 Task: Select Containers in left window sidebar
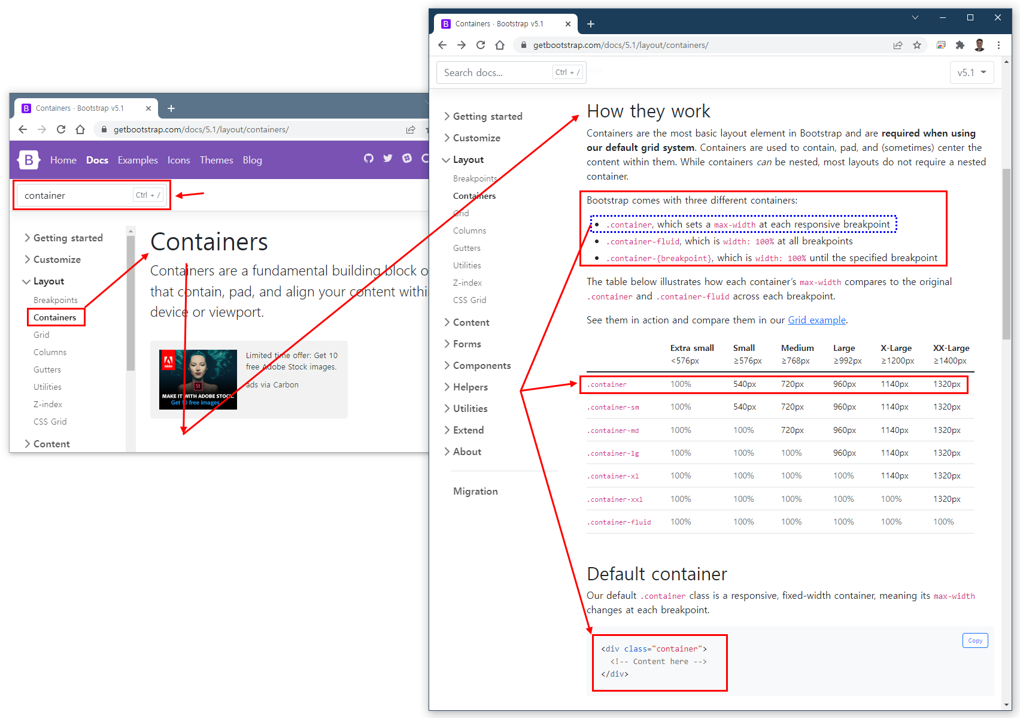click(55, 317)
